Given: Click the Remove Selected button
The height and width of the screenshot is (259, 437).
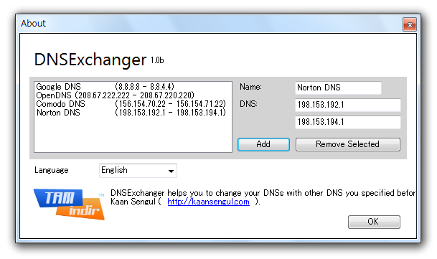Looking at the screenshot, I should [x=347, y=144].
